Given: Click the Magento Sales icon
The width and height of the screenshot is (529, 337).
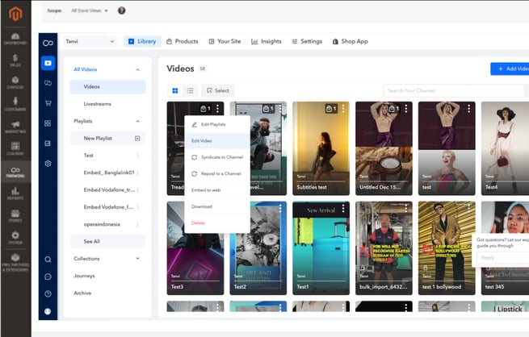Looking at the screenshot, I should click(x=15, y=60).
